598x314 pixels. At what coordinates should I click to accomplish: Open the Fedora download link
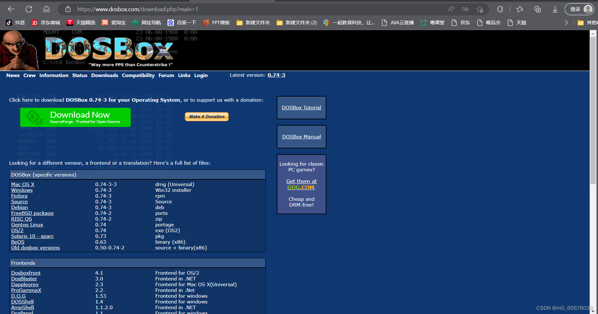point(19,196)
